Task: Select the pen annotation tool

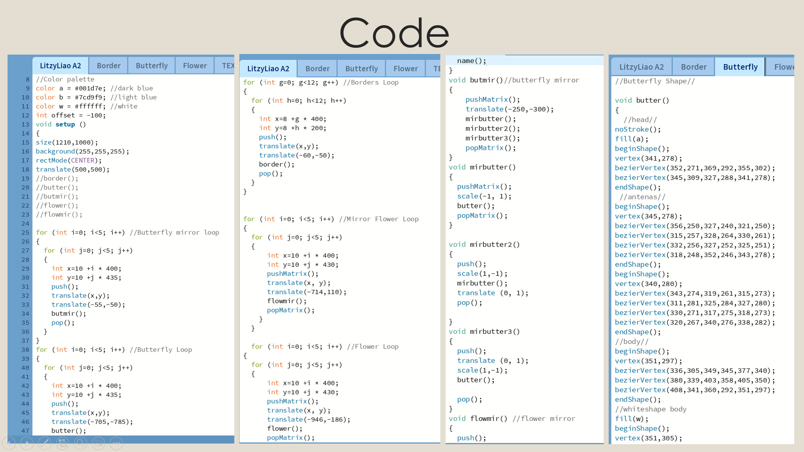Action: (45, 443)
